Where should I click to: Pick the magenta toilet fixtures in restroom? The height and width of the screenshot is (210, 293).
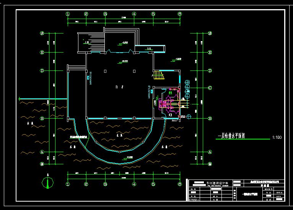(169, 104)
